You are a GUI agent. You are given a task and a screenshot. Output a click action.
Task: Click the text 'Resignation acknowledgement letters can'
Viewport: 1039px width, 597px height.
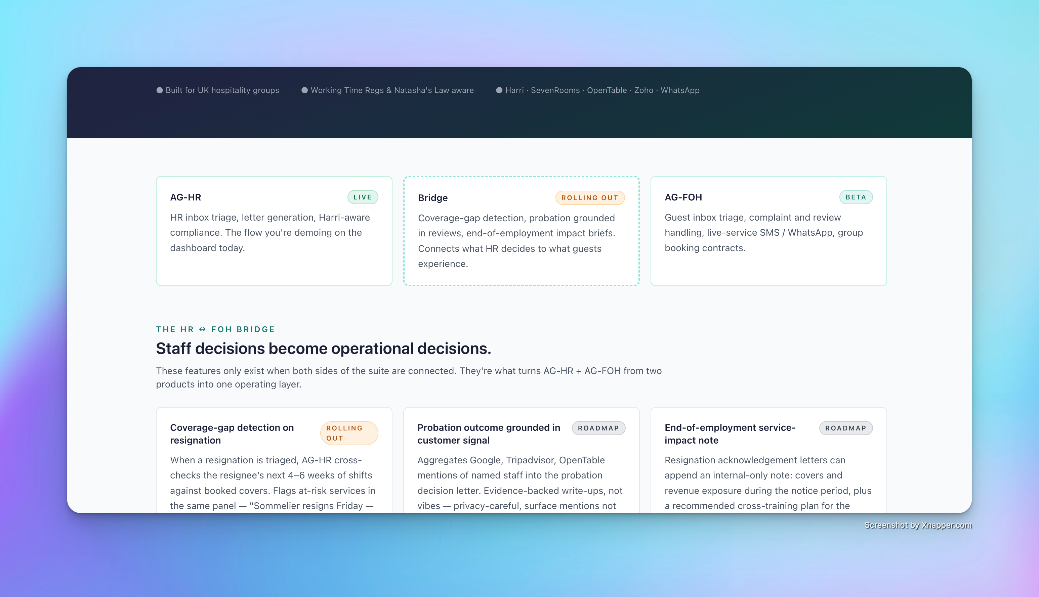click(755, 460)
